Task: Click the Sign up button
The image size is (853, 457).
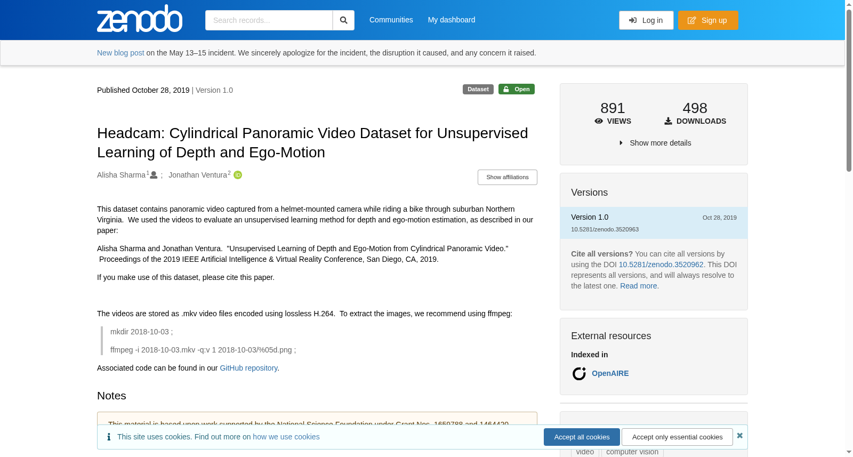Action: (708, 20)
